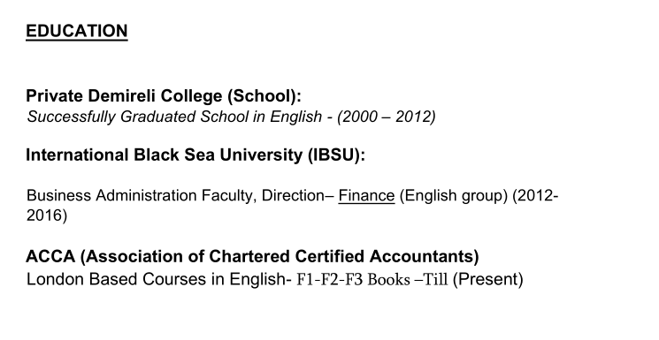Click the (Present) word
This screenshot has height=340, width=659.
point(488,280)
